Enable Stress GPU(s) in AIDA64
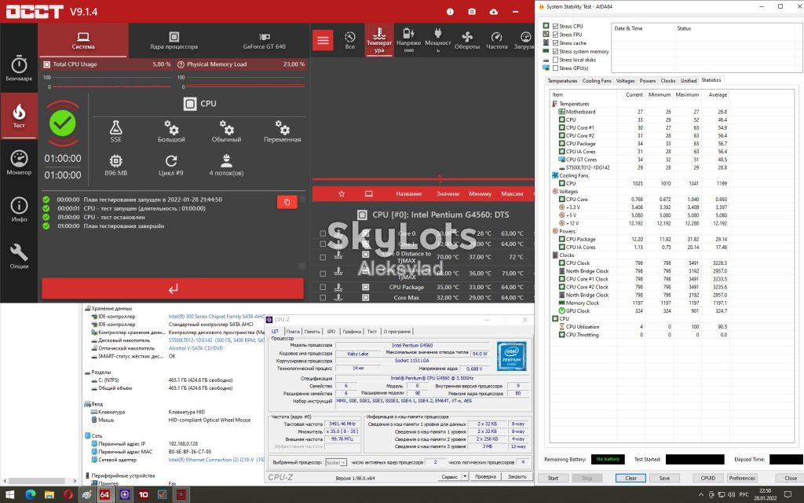The width and height of the screenshot is (804, 503). point(555,68)
